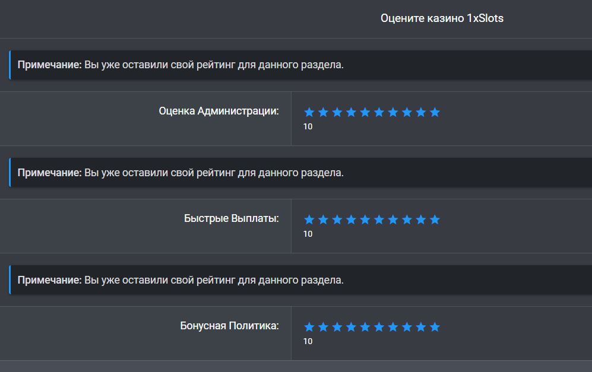Select fourth star for Бонусная Политика
This screenshot has height=372, width=592.
coord(351,327)
